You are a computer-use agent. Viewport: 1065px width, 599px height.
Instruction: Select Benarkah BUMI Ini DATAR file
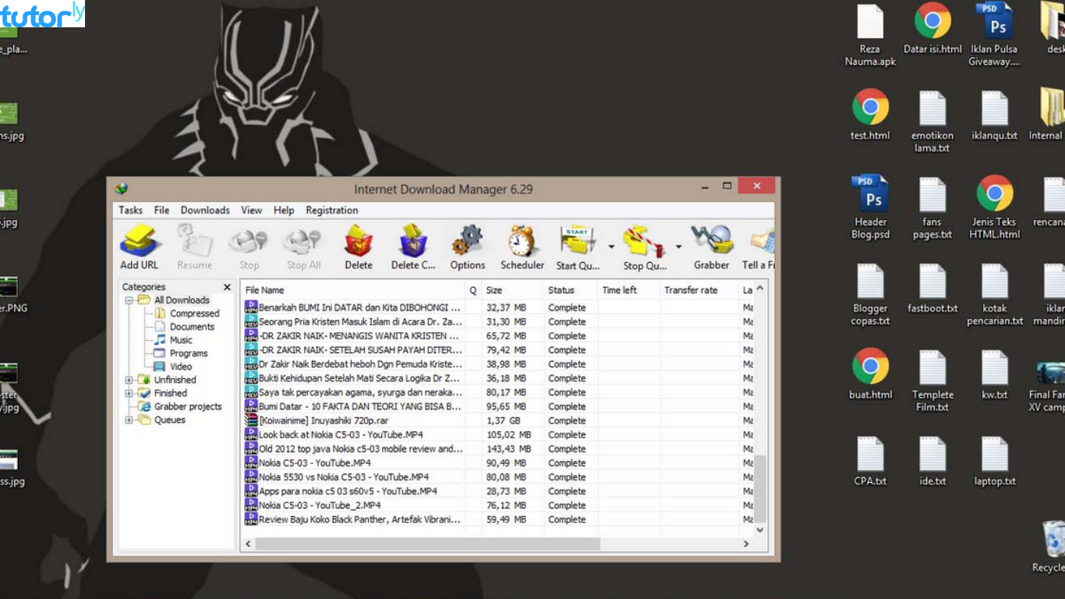click(x=497, y=308)
